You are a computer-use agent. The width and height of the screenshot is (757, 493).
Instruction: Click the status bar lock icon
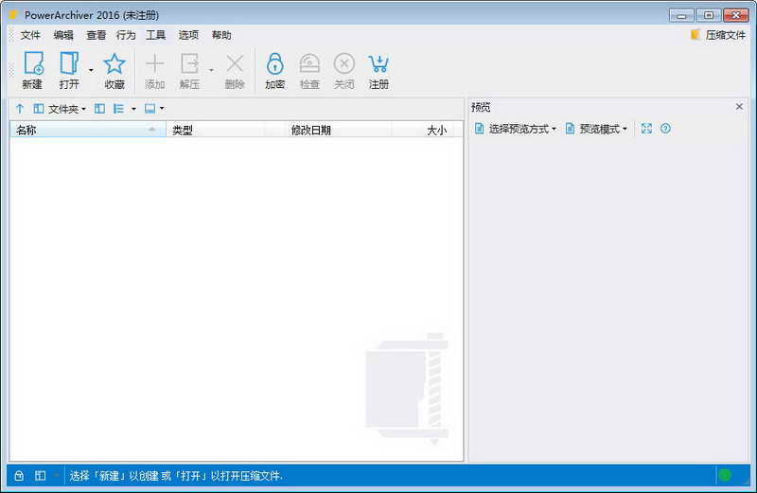pyautogui.click(x=19, y=476)
